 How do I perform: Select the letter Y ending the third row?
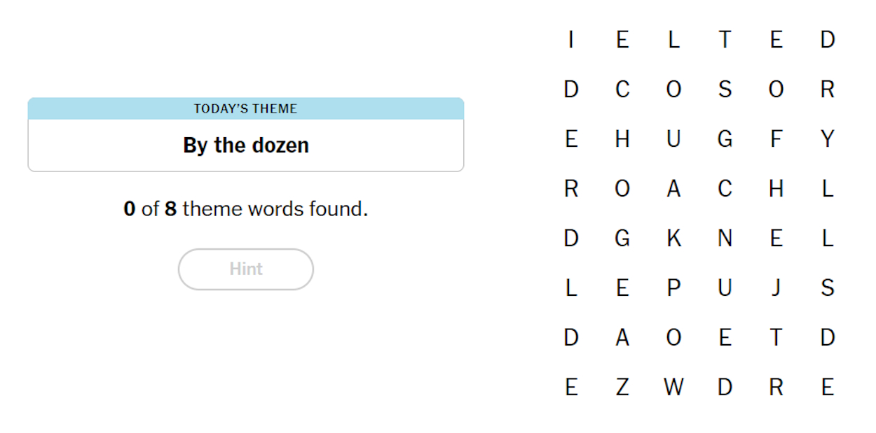point(828,139)
